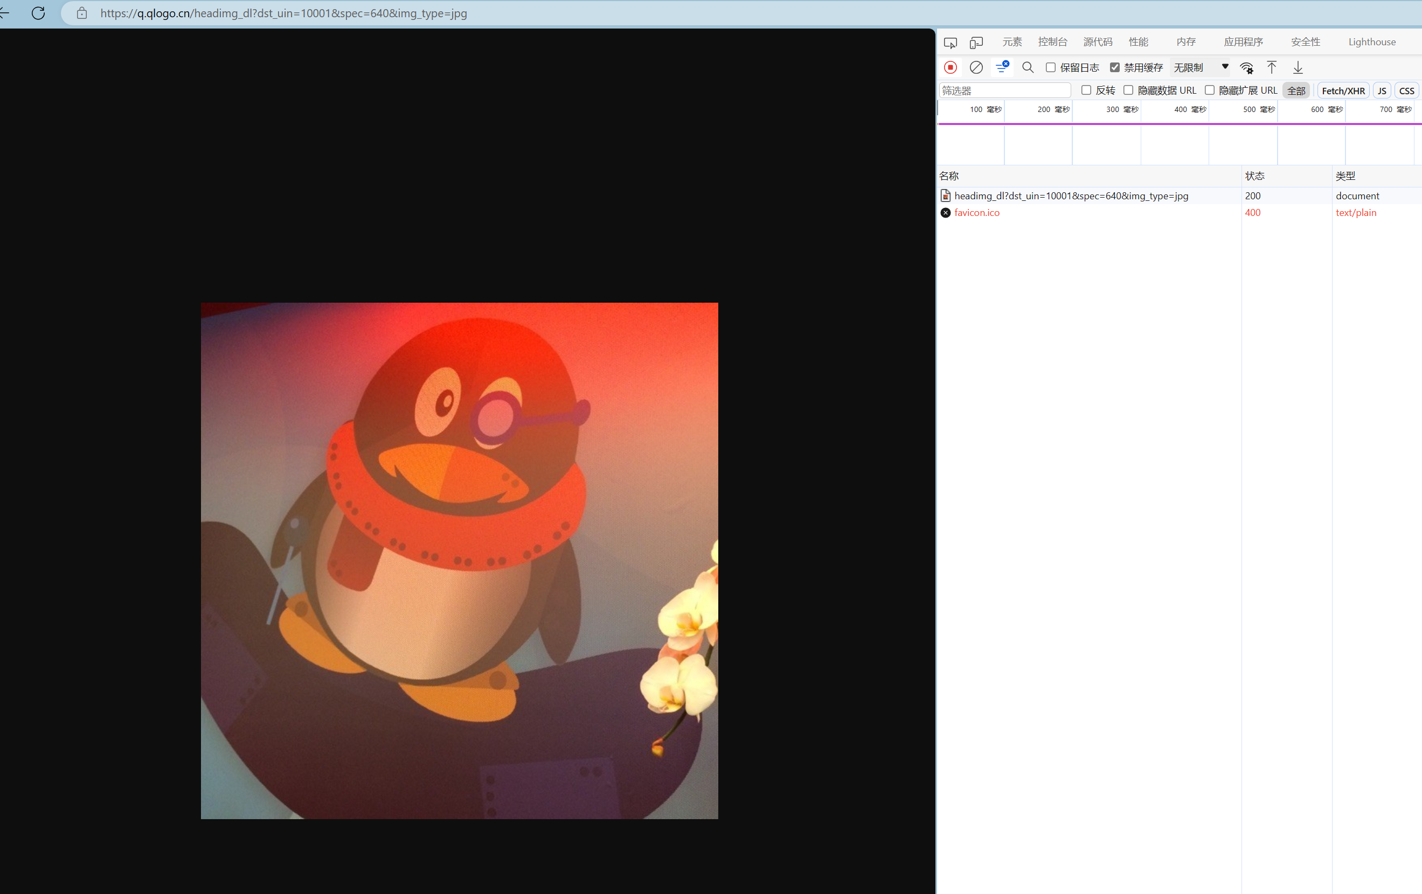
Task: Reload the page with refresh icon
Action: [38, 13]
